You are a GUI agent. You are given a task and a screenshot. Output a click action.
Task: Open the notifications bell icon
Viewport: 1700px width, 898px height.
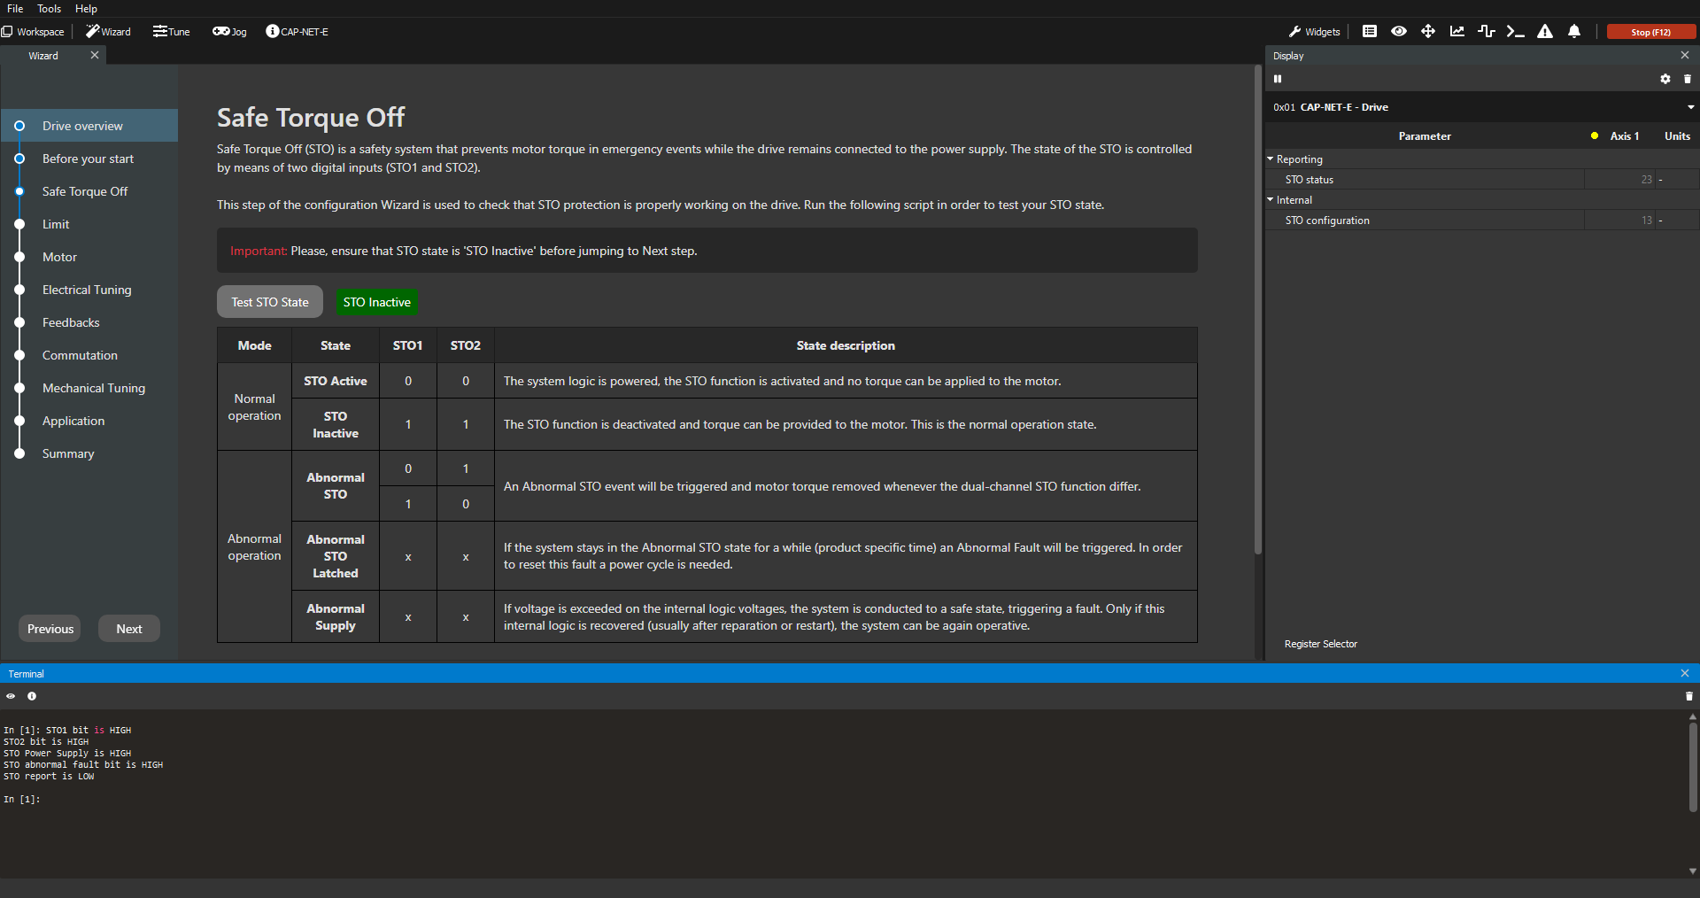point(1574,32)
